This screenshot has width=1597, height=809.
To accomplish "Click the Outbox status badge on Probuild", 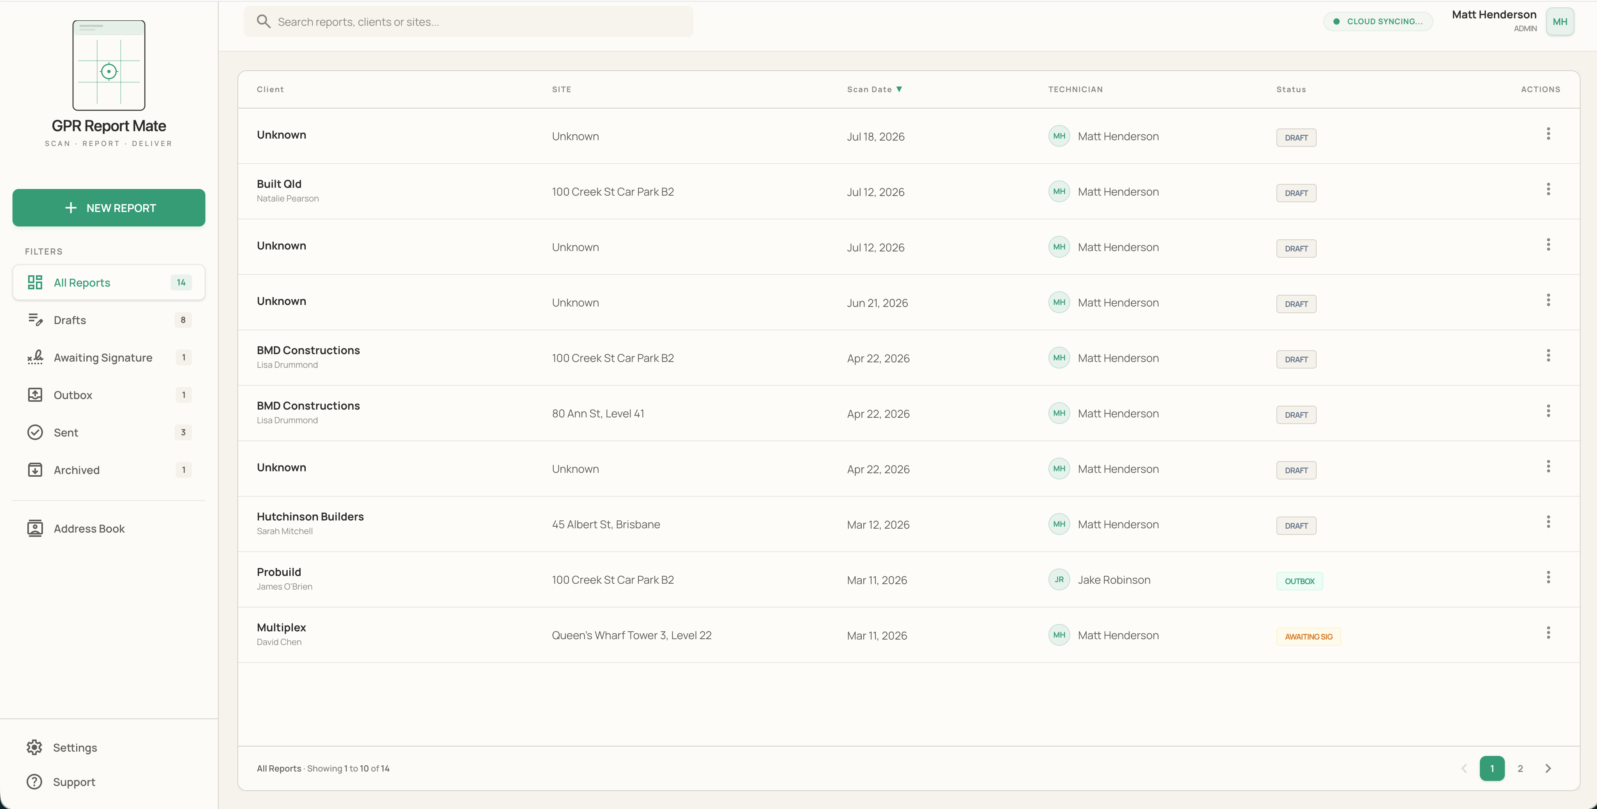I will [1299, 581].
